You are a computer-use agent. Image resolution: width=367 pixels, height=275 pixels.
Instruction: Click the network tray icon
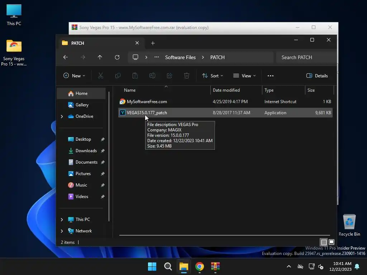click(x=311, y=266)
